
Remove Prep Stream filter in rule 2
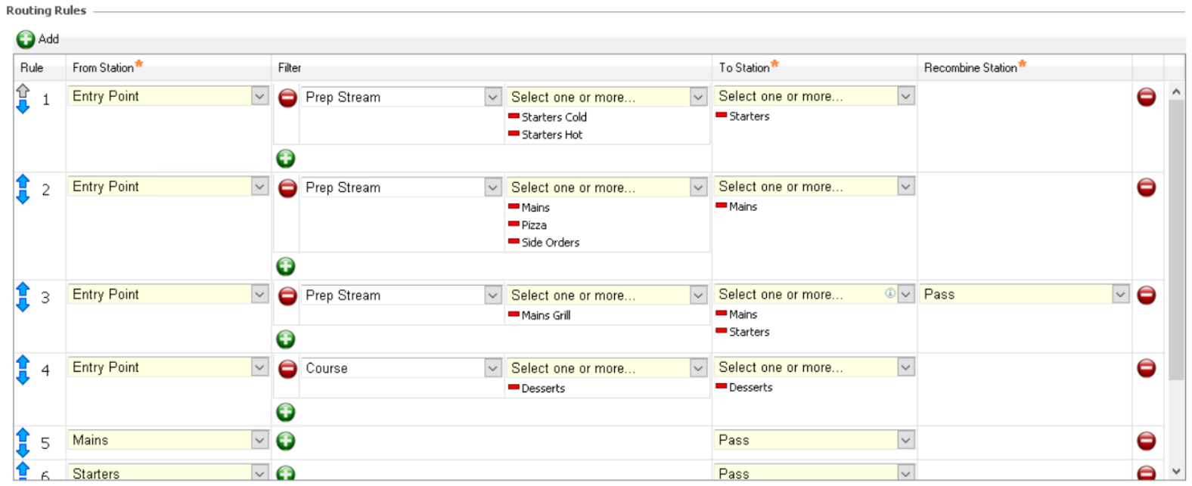tap(287, 187)
